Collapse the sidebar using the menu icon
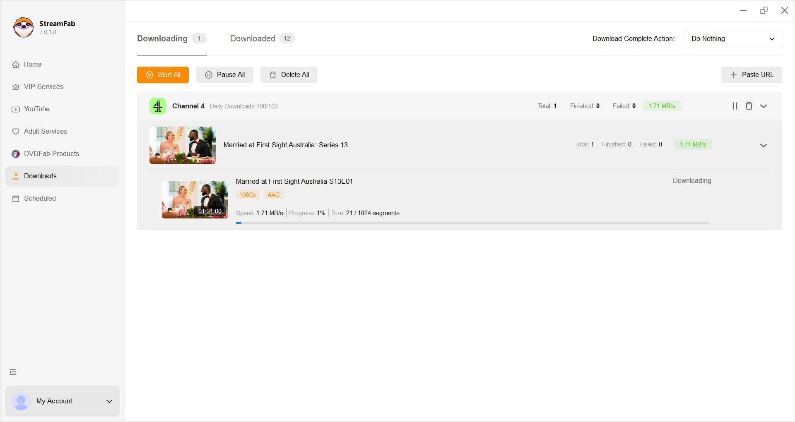 (x=13, y=372)
